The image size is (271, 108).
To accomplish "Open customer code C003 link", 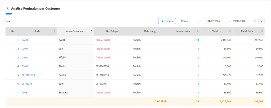I will coord(24,93).
